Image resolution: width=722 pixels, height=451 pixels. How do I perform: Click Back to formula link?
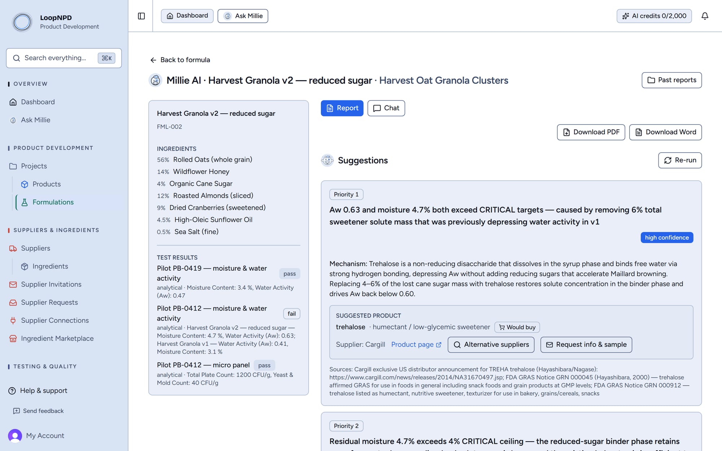tap(180, 60)
